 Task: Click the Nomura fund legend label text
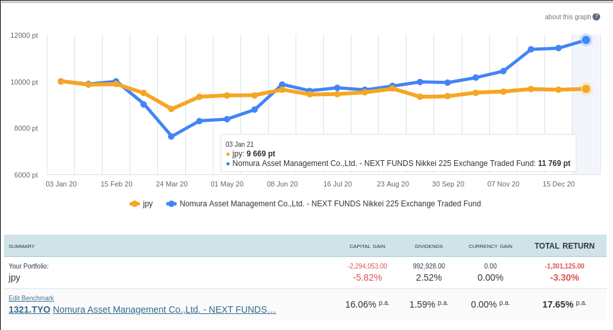[x=330, y=204]
